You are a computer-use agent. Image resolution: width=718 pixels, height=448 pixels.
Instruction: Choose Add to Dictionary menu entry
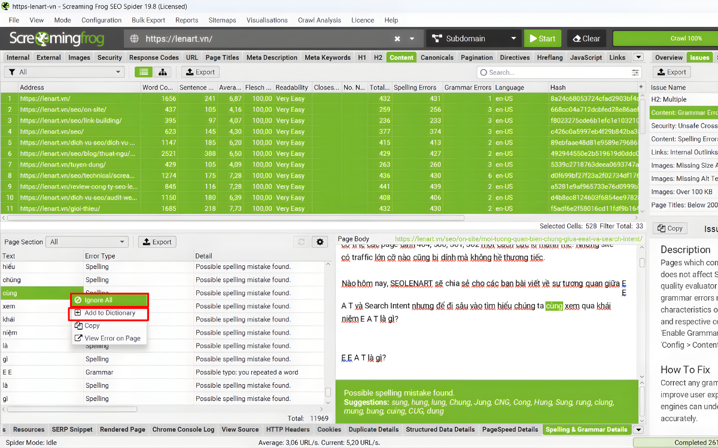(x=109, y=313)
